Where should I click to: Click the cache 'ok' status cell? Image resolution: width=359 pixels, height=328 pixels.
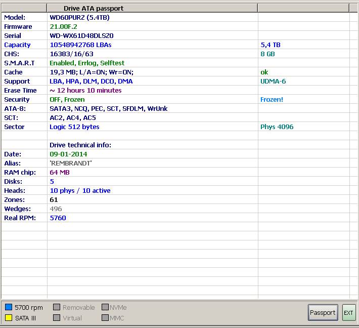[x=264, y=72]
